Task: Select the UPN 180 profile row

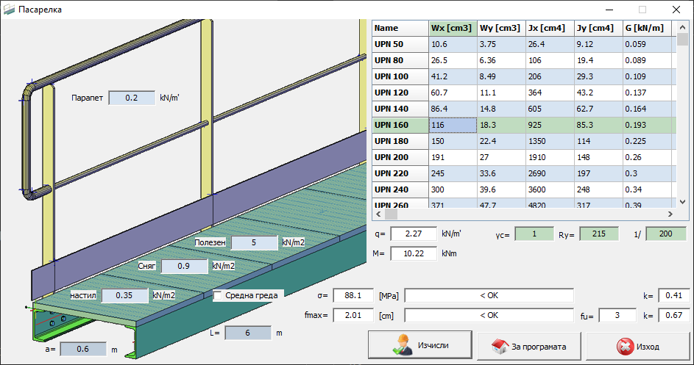Action: pyautogui.click(x=400, y=141)
